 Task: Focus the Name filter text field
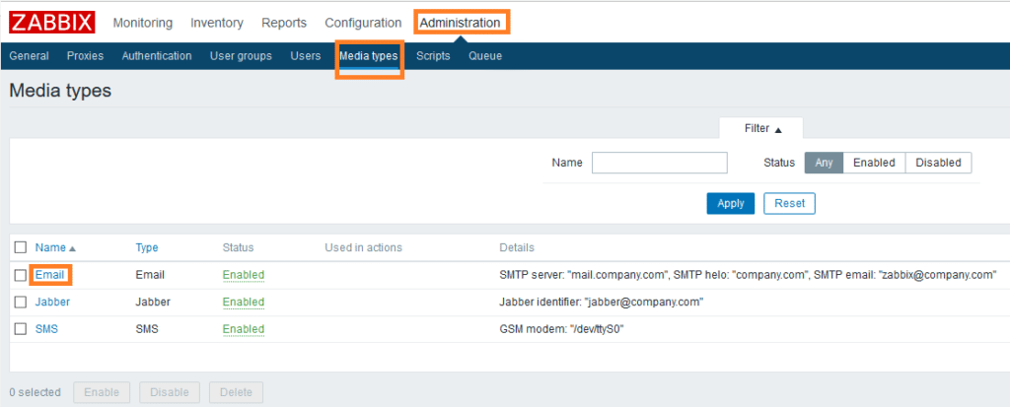click(659, 163)
